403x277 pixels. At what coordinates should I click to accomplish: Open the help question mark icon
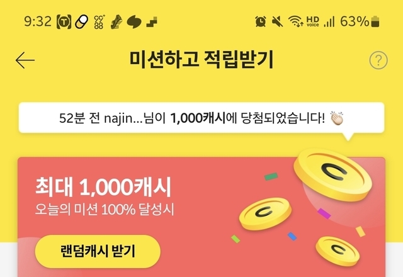pos(378,60)
